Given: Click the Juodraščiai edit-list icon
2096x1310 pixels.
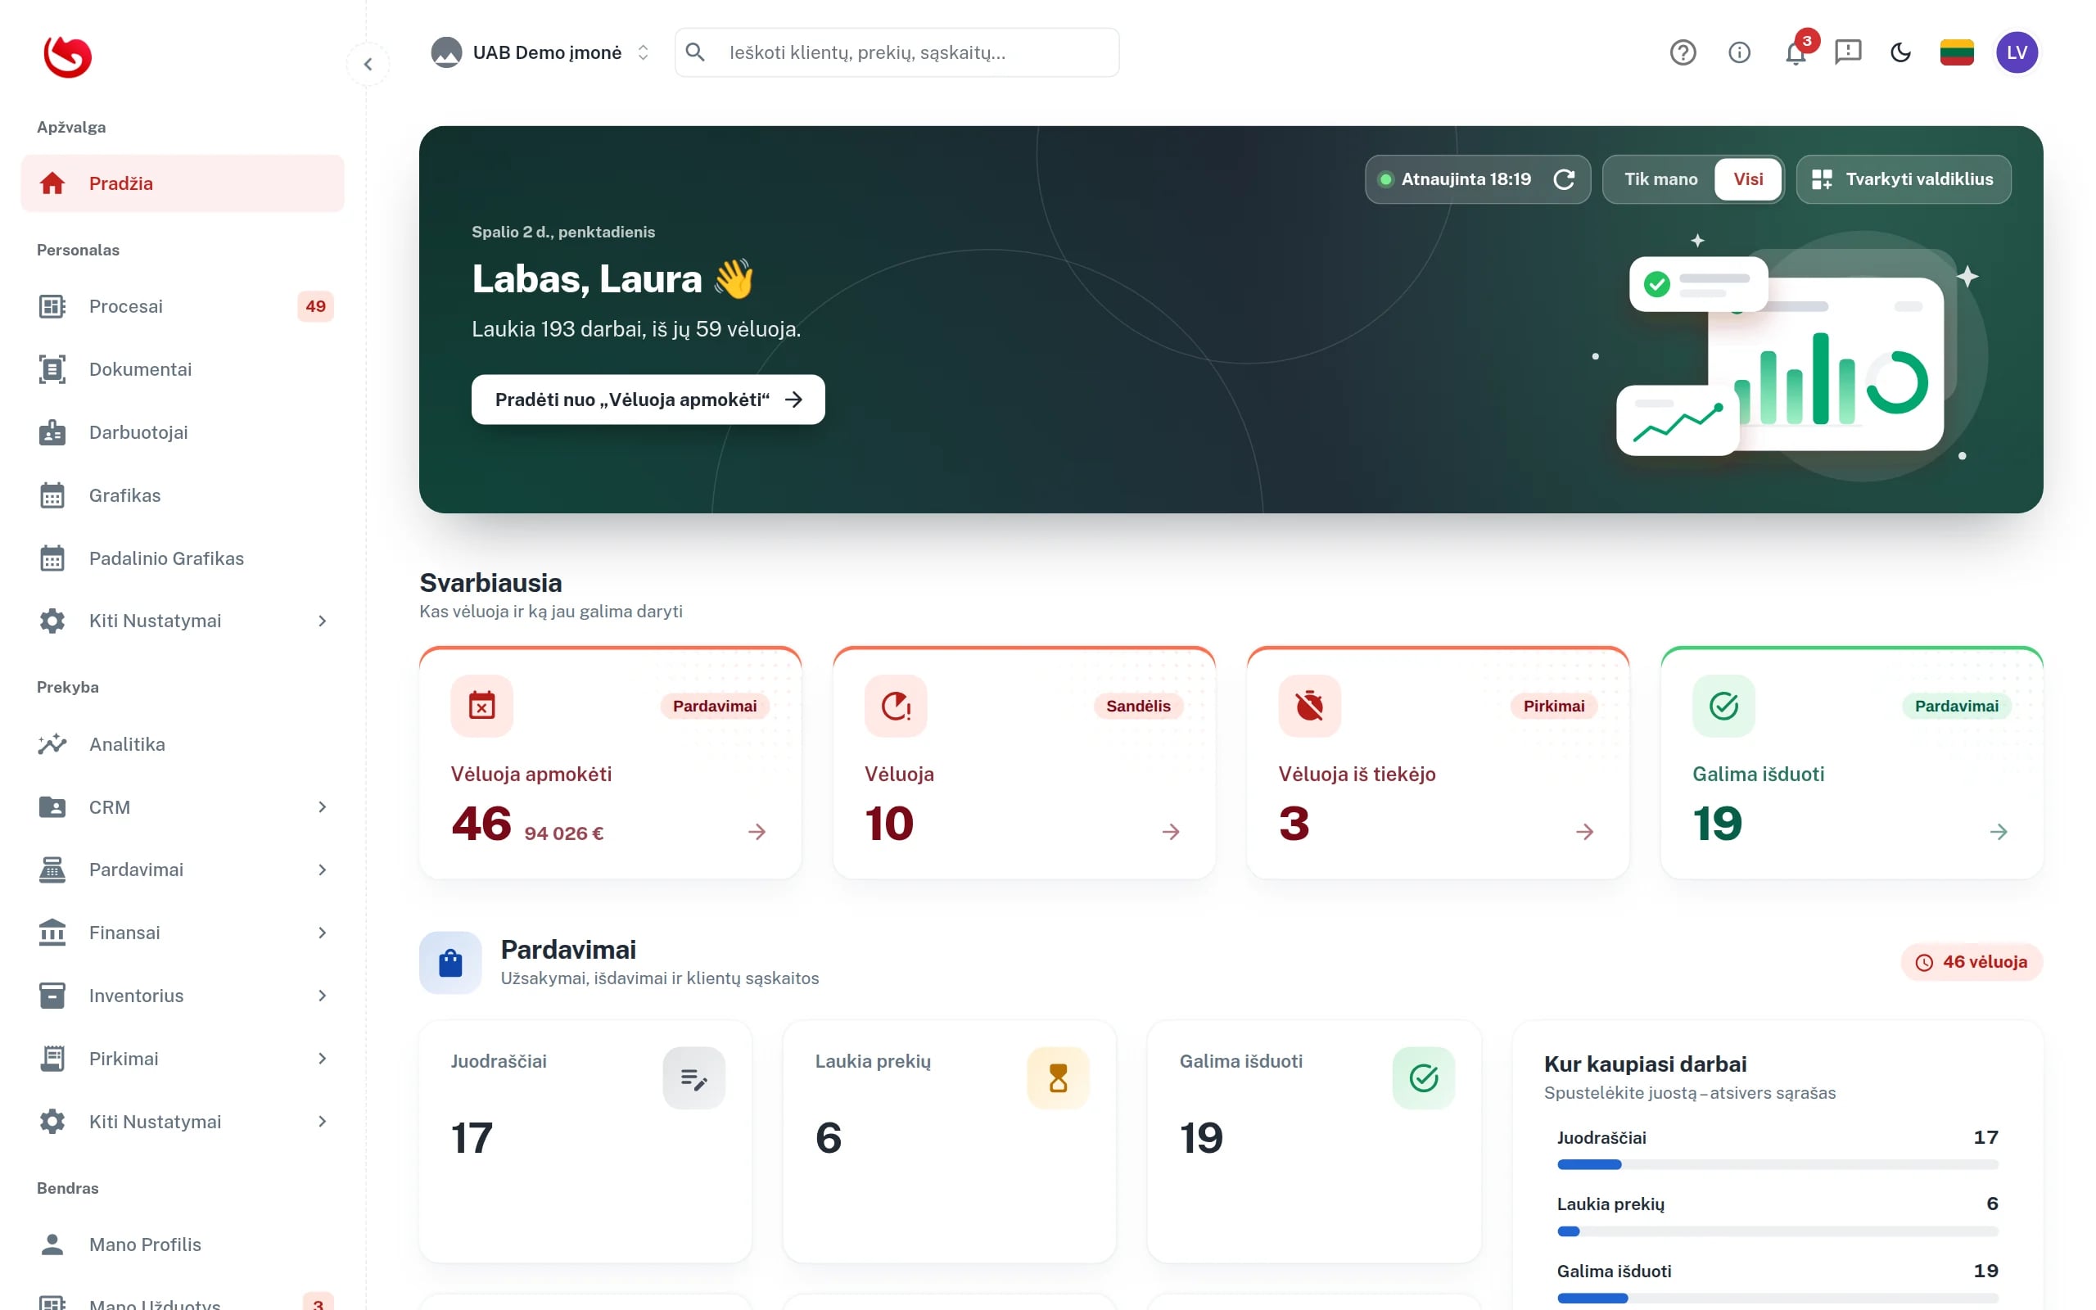Looking at the screenshot, I should tap(693, 1077).
